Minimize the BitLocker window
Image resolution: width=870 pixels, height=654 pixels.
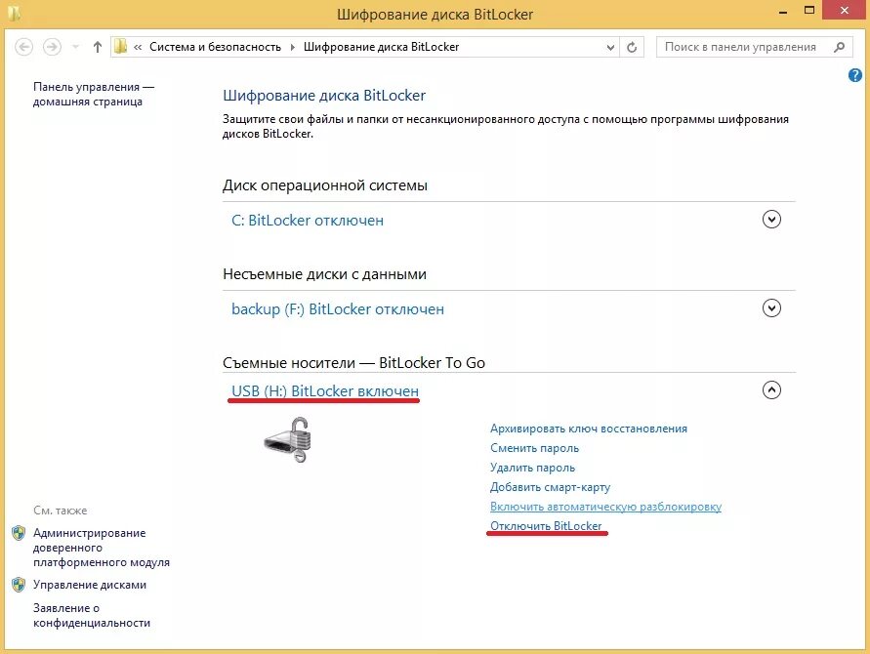[783, 11]
